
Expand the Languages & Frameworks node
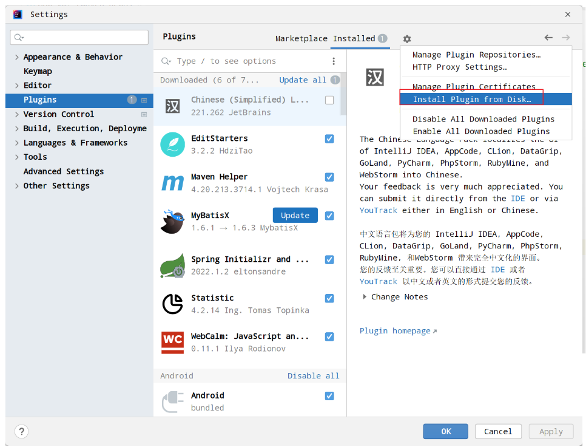[17, 143]
